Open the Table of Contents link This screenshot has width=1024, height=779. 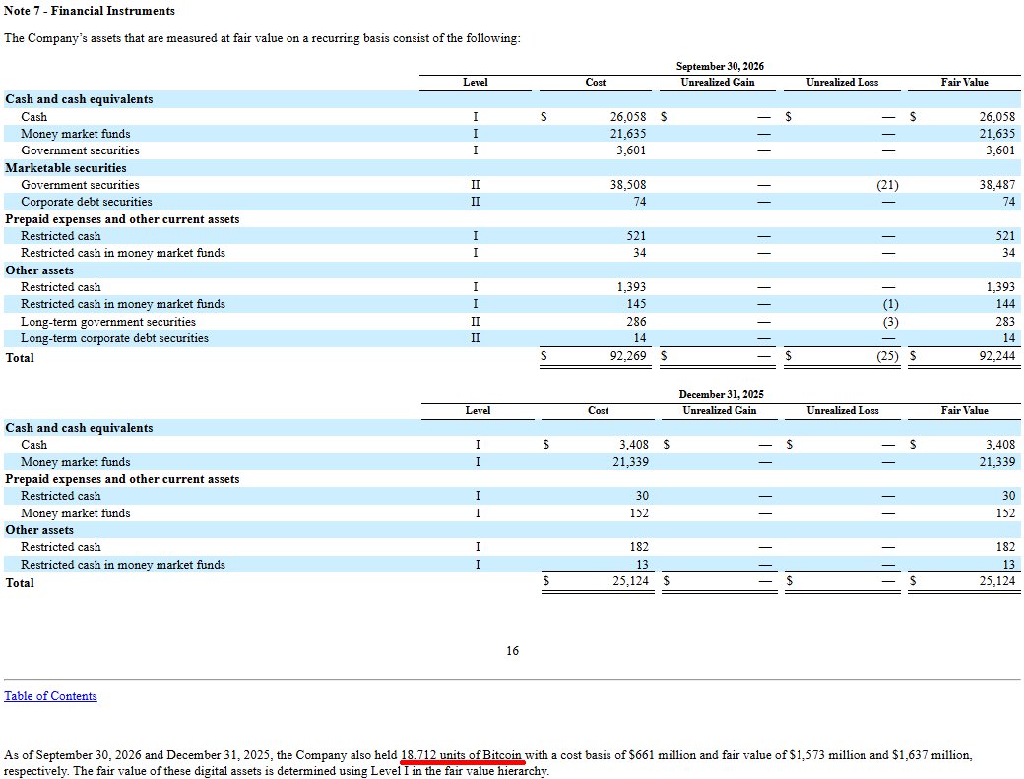click(50, 696)
